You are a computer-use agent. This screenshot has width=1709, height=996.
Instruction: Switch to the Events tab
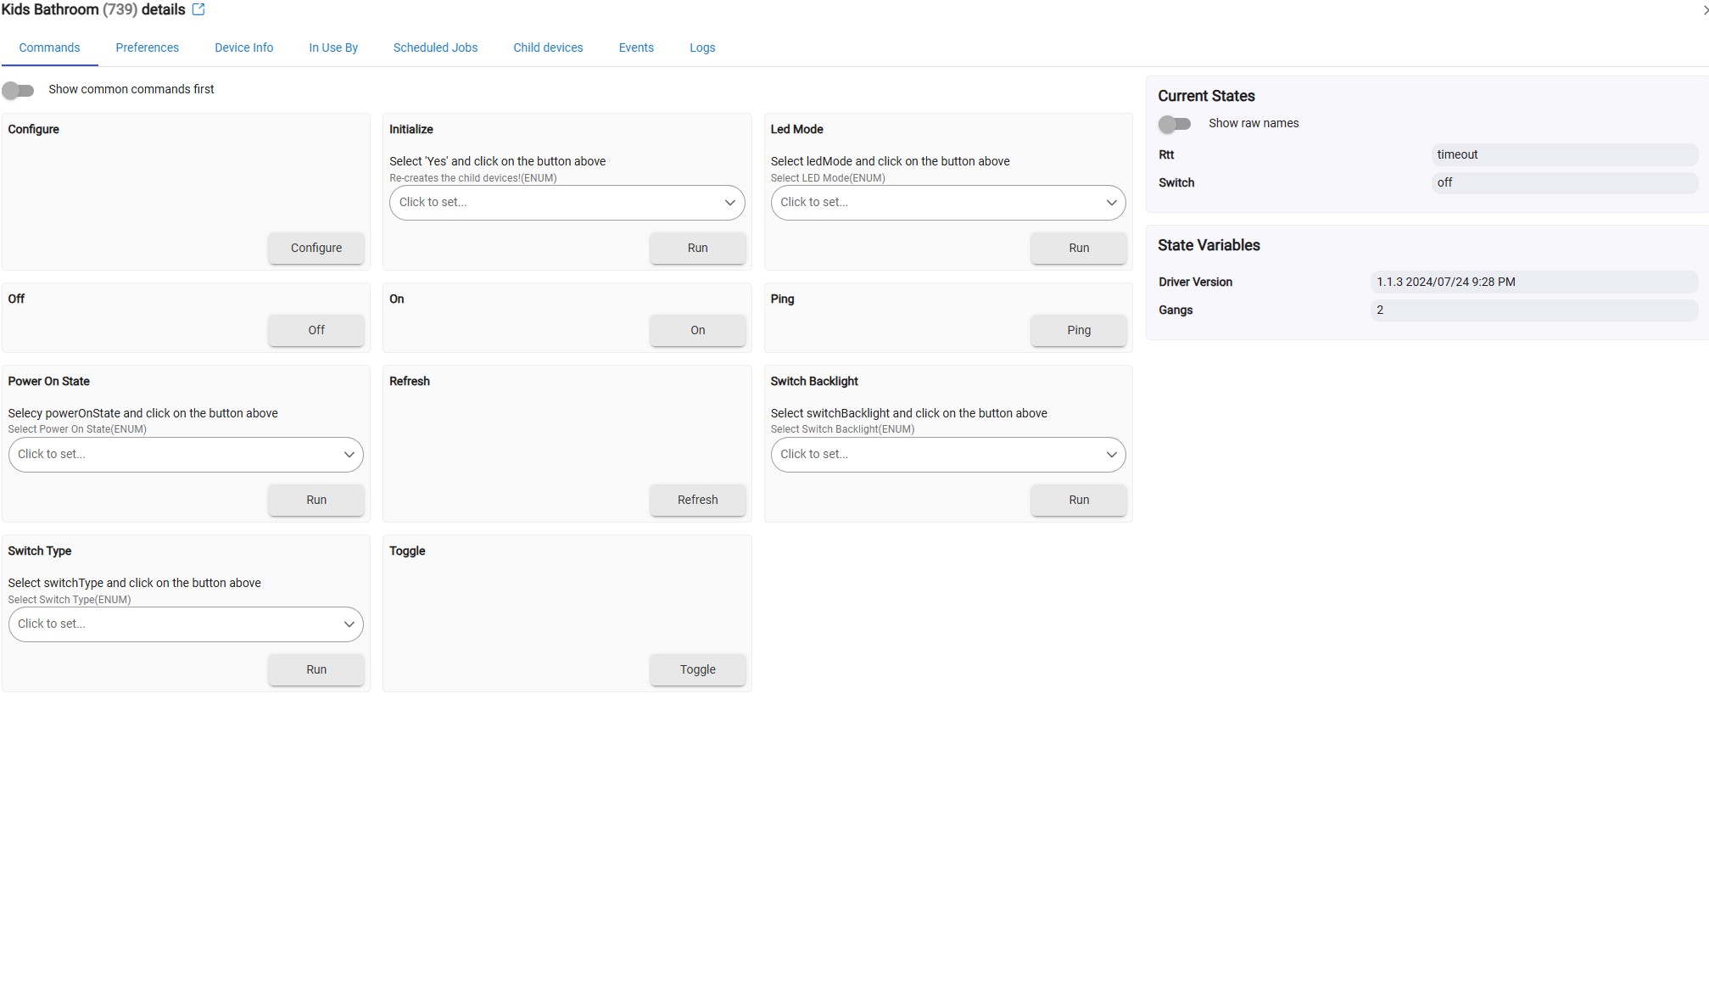[636, 48]
